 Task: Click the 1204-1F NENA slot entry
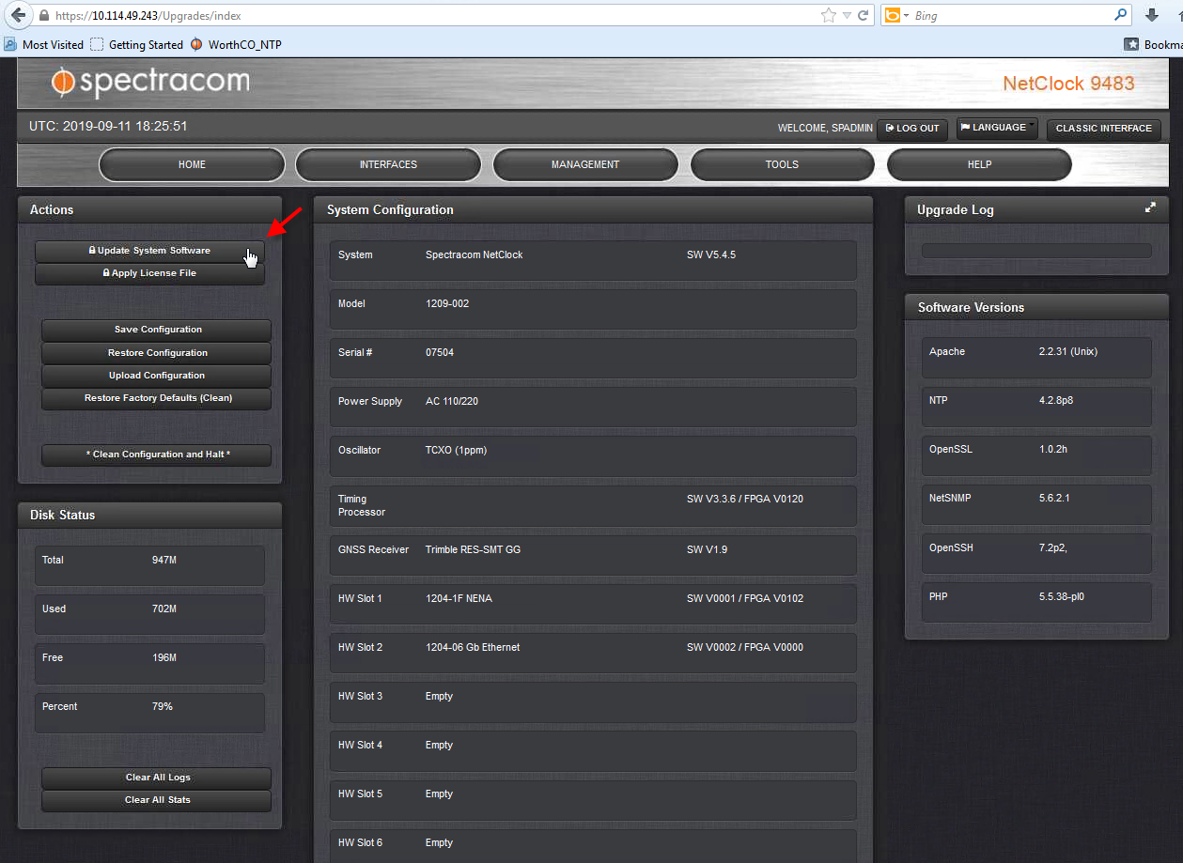click(459, 598)
